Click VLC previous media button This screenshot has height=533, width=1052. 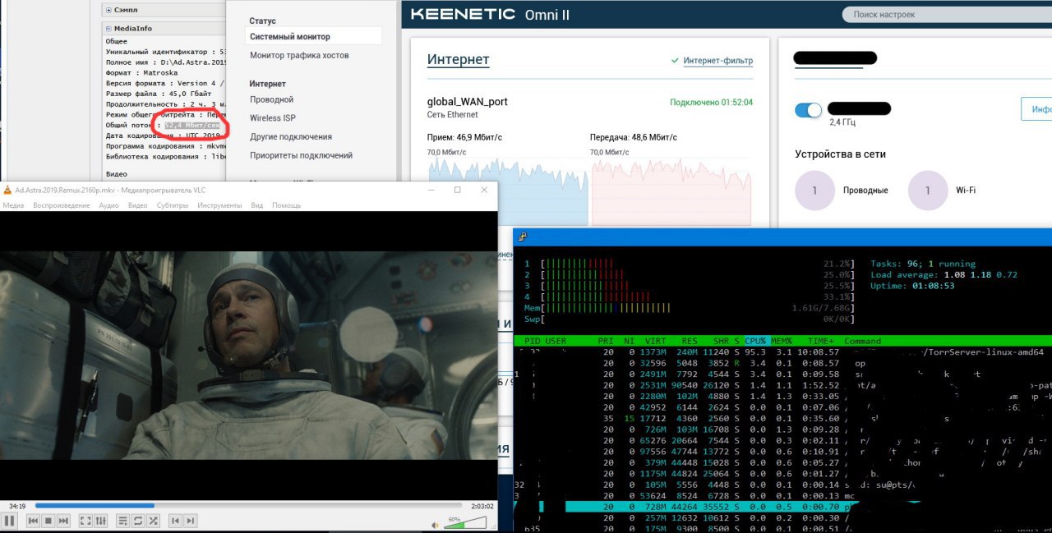click(x=34, y=521)
